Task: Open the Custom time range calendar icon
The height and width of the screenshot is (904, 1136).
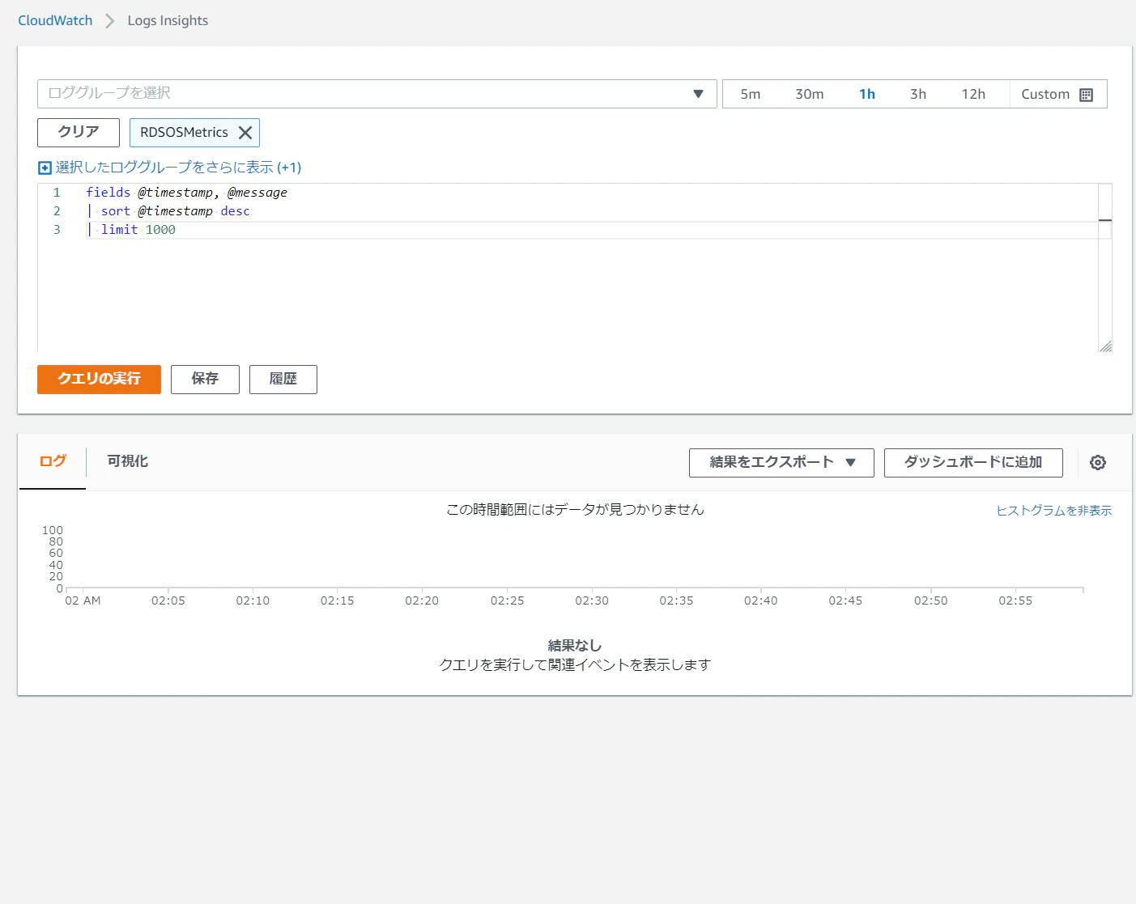Action: pyautogui.click(x=1087, y=95)
